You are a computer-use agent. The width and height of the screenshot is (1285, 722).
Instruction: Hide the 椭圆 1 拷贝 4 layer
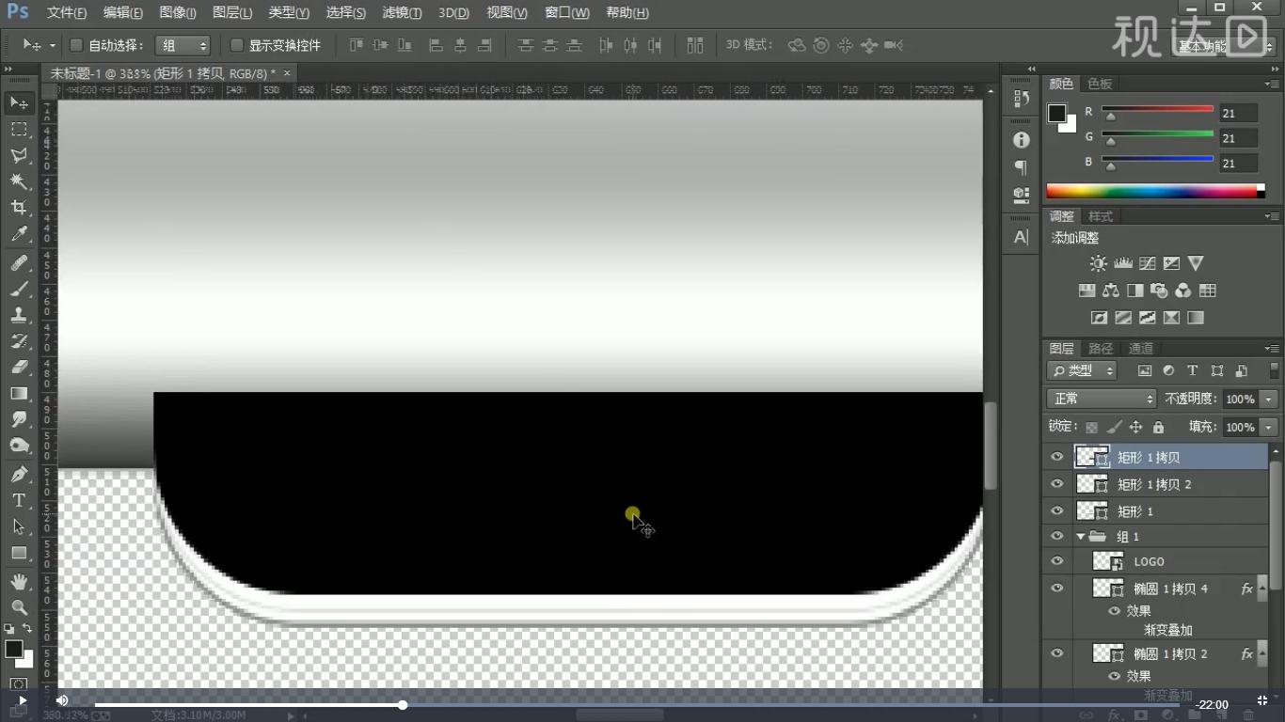[x=1057, y=589]
